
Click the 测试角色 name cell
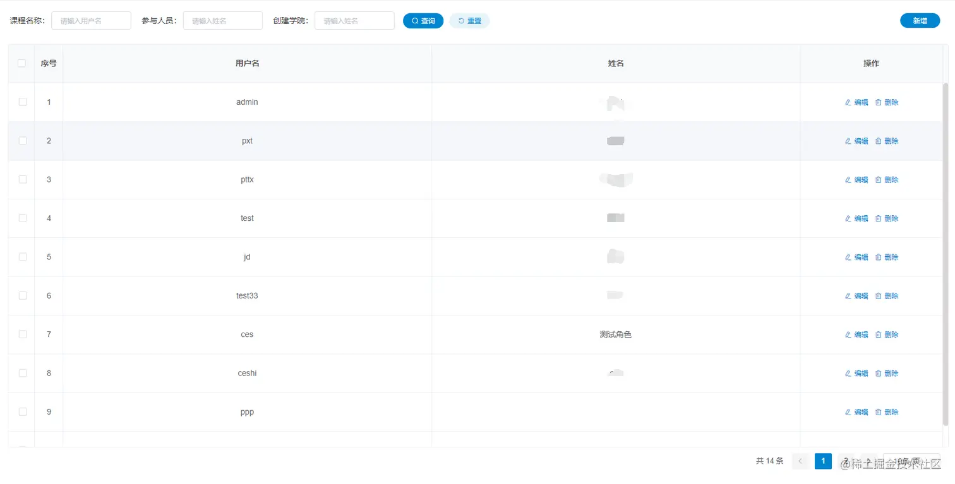[x=616, y=334]
